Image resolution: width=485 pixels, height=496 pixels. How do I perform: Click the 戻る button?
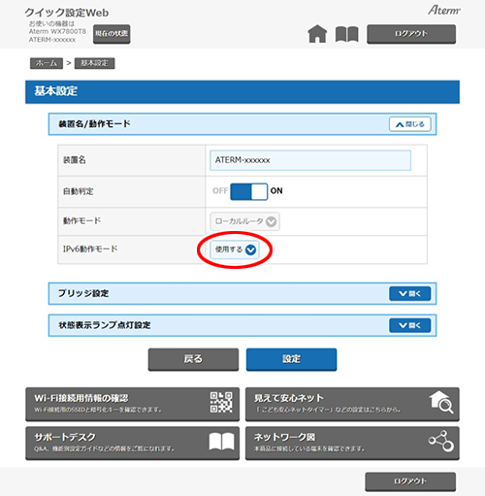(x=193, y=359)
